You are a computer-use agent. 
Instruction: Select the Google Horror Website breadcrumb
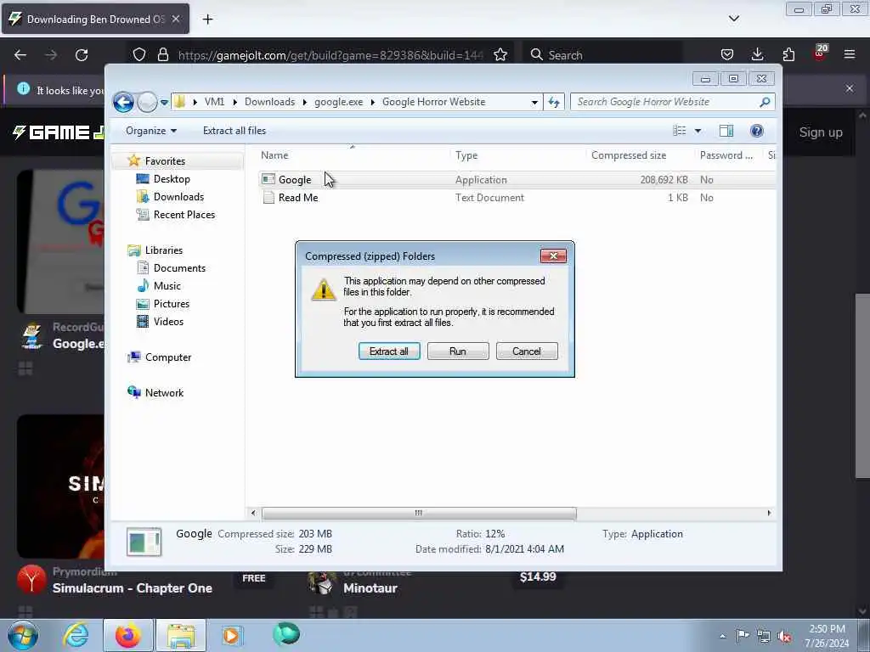tap(434, 102)
